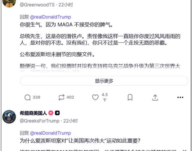Click the black plus badge icon
The image size is (192, 151).
tap(57, 113)
